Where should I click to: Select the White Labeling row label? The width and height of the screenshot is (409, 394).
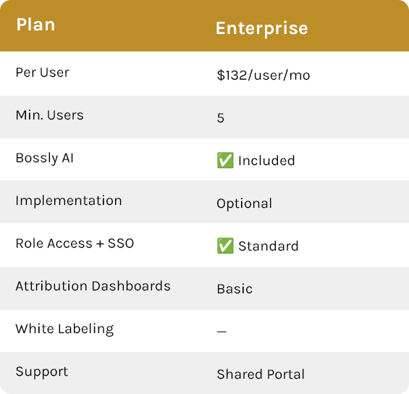[x=64, y=329]
